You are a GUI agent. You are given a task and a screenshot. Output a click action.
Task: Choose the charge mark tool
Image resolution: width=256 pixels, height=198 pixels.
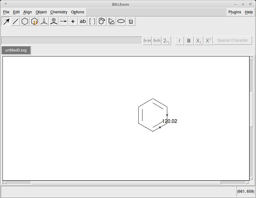[54, 21]
